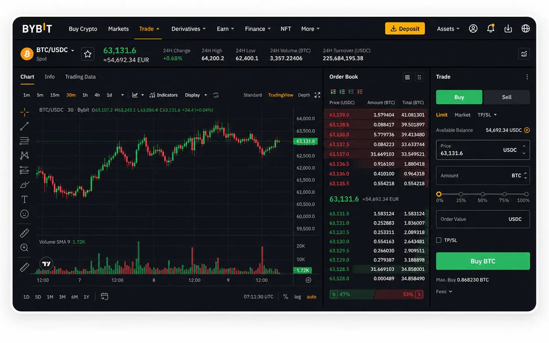Open the user account profile icon
The height and width of the screenshot is (343, 549).
coord(473,28)
